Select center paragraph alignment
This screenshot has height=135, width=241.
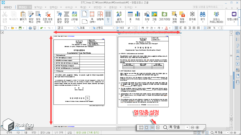click(x=185, y=28)
